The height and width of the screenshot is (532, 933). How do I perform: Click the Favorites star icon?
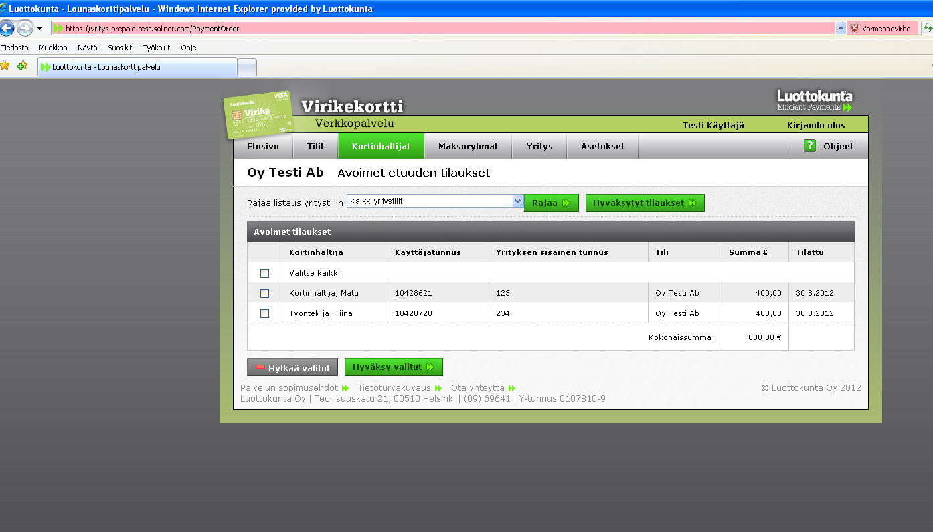[x=5, y=66]
